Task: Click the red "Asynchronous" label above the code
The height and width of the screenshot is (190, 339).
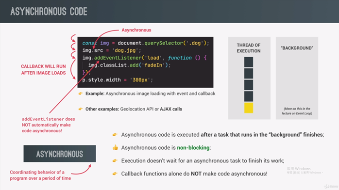Action: coord(136,30)
